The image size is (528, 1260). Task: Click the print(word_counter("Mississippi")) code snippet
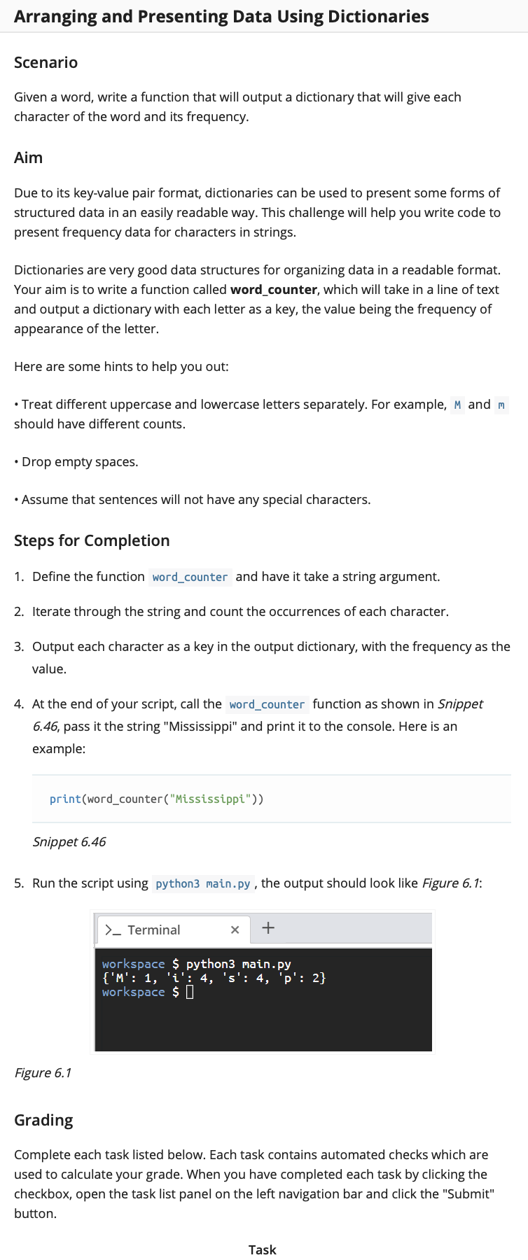[x=156, y=799]
